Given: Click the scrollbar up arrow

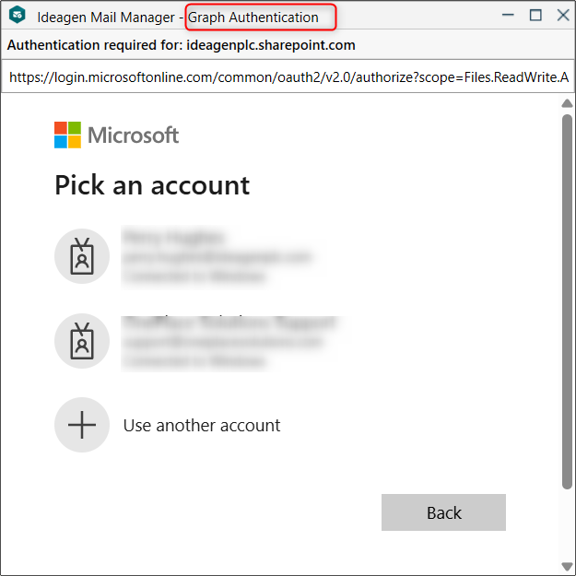Looking at the screenshot, I should [567, 103].
